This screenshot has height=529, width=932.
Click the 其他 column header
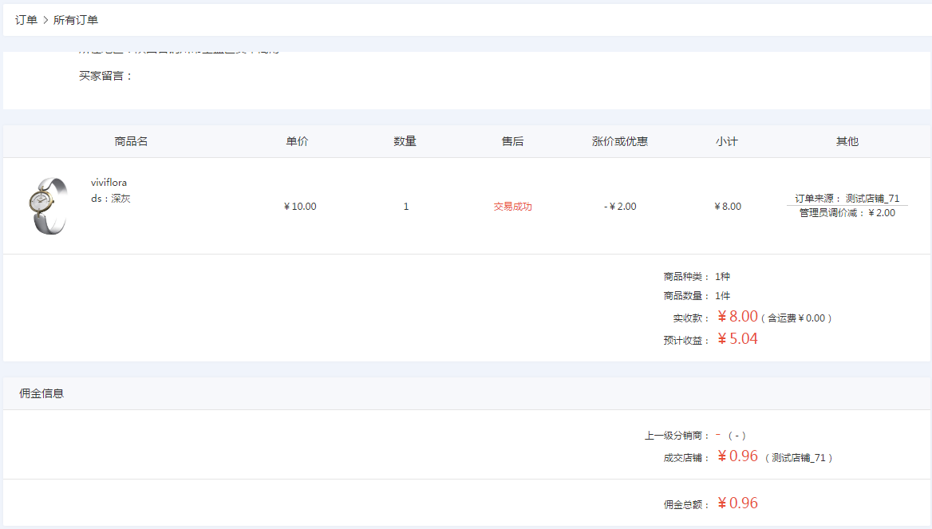(x=847, y=141)
